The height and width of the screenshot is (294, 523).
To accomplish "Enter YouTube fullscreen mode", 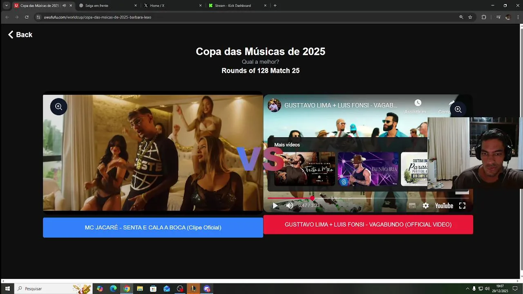I will point(462,206).
